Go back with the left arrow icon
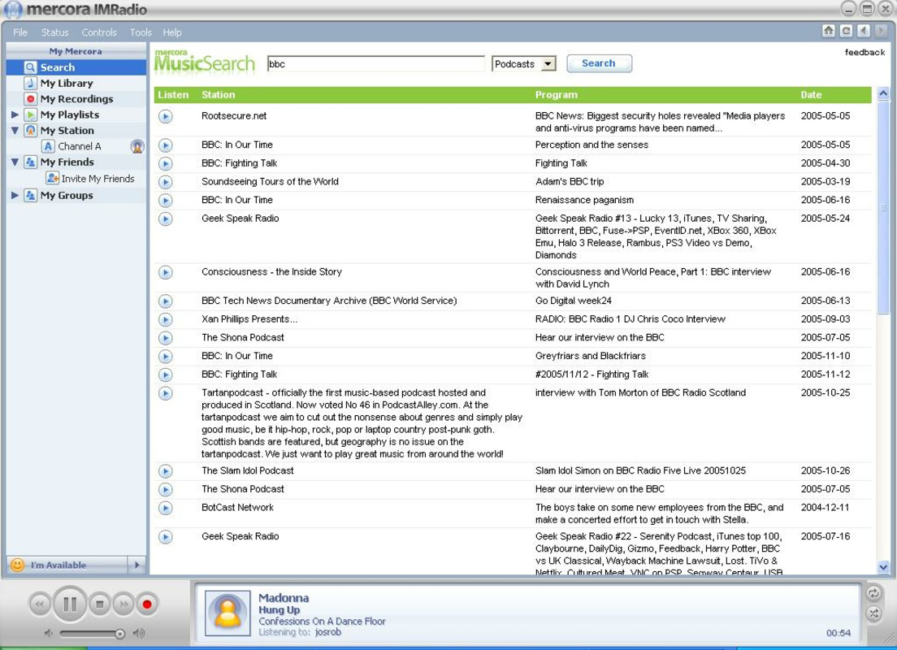The height and width of the screenshot is (650, 897). click(864, 31)
